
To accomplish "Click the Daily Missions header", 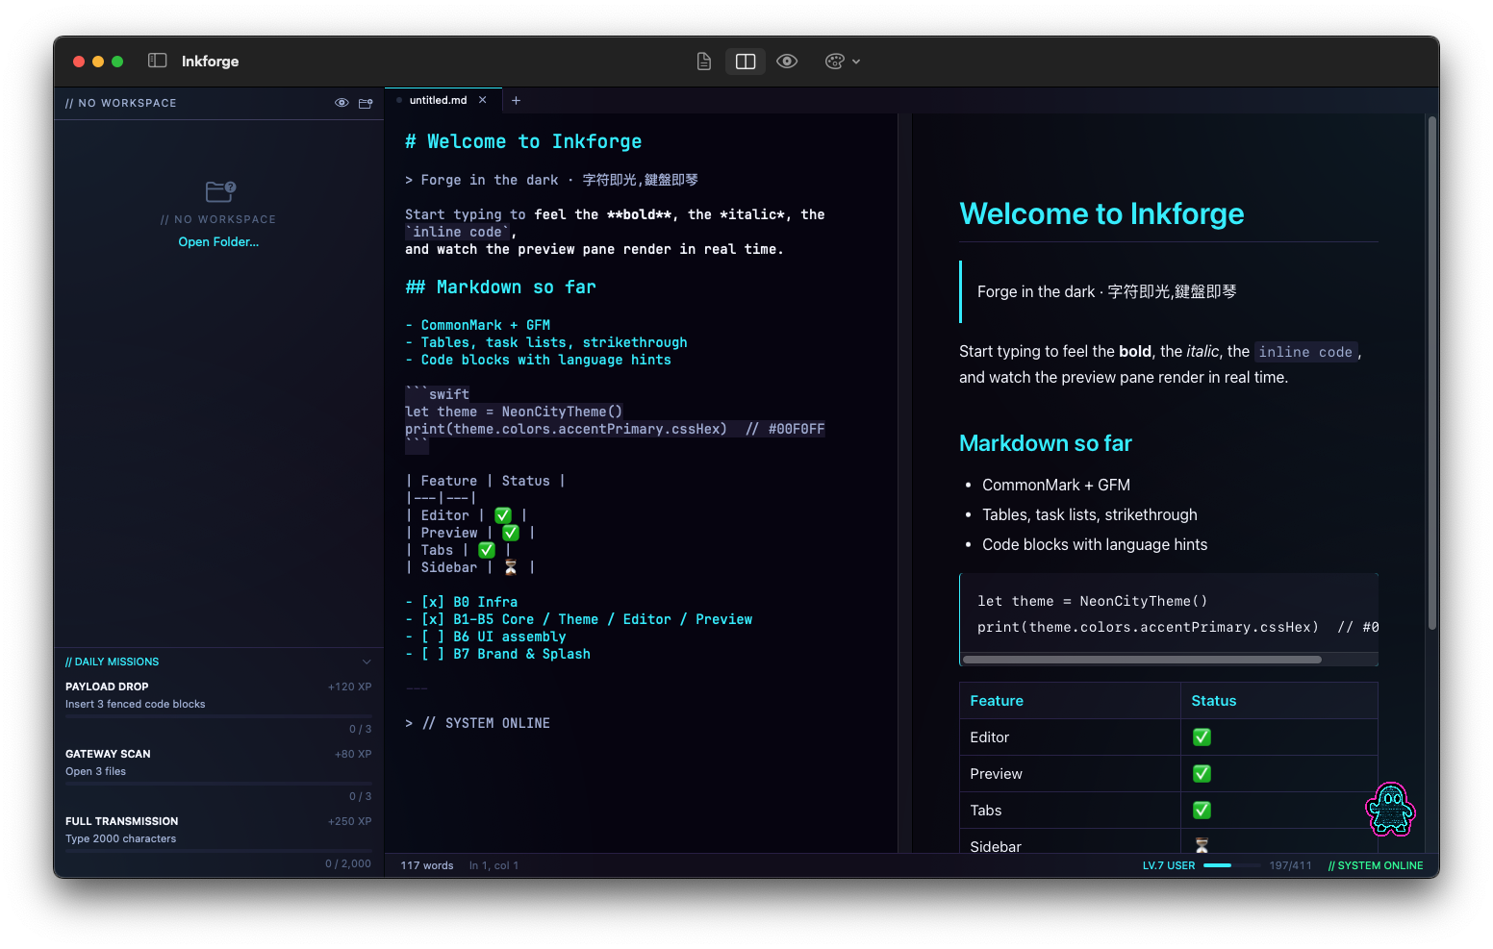I will pos(113,662).
